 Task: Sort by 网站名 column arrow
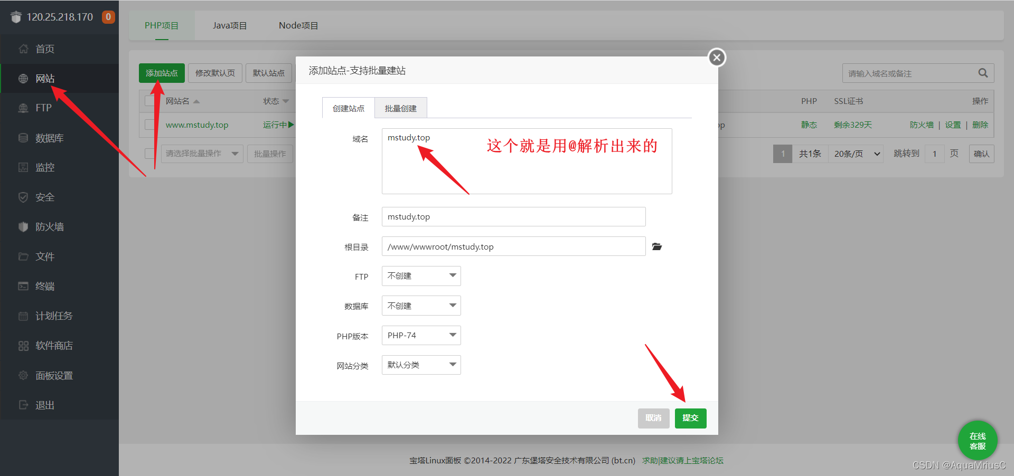click(x=196, y=101)
